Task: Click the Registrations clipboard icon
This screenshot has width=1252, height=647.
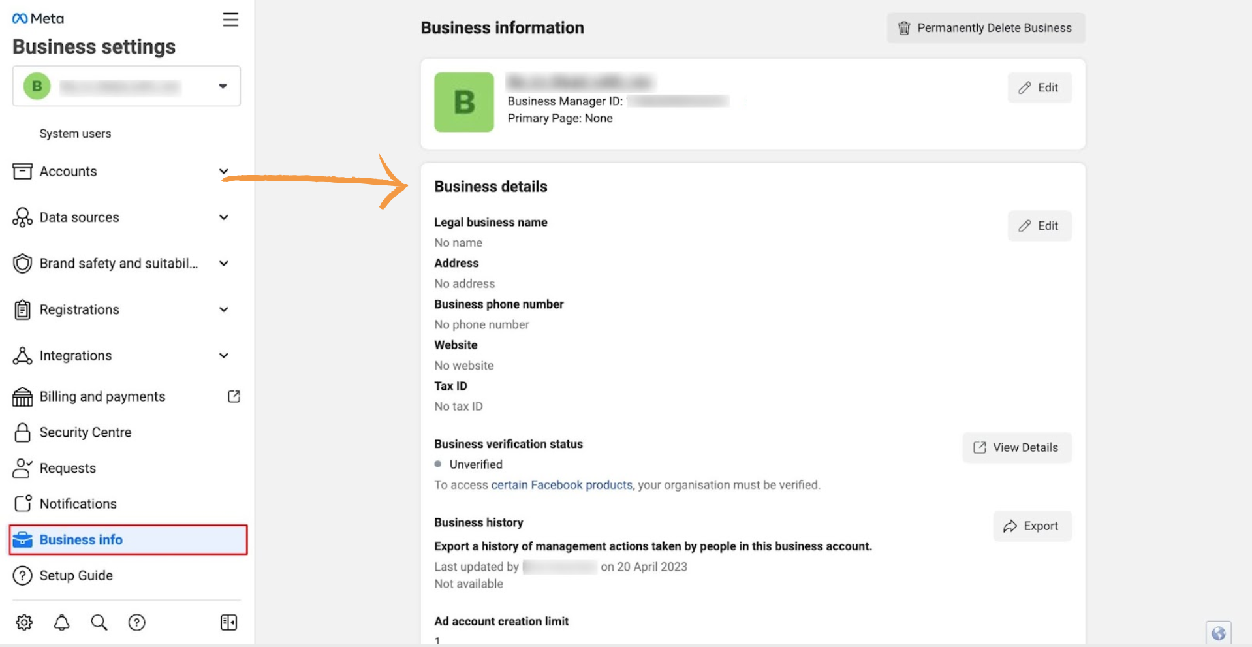Action: (22, 309)
